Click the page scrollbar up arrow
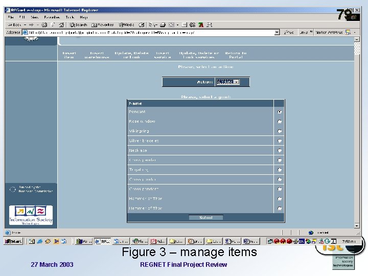This screenshot has width=368, height=276. [x=357, y=39]
